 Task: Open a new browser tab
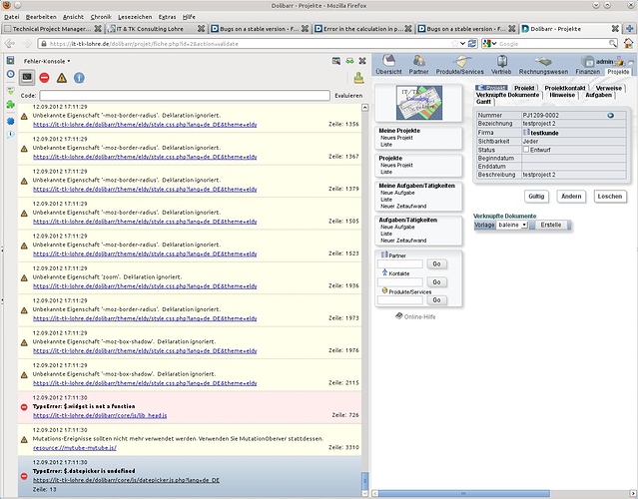pyautogui.click(x=629, y=29)
